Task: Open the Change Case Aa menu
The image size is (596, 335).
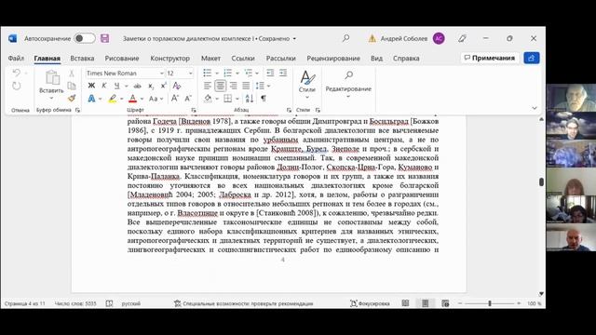Action: click(156, 99)
